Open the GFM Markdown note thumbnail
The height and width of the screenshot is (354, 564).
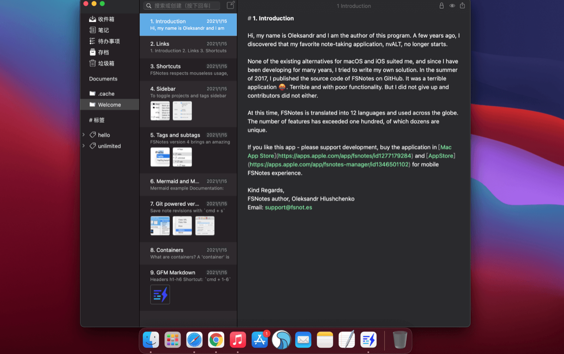(160, 294)
